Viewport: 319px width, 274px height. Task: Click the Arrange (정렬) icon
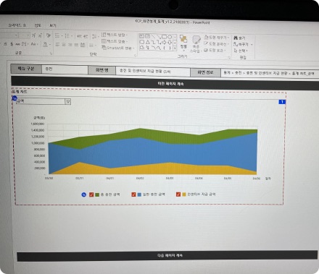click(183, 40)
